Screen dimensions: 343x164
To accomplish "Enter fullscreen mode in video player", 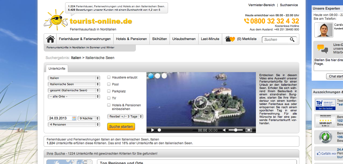I will (x=249, y=130).
